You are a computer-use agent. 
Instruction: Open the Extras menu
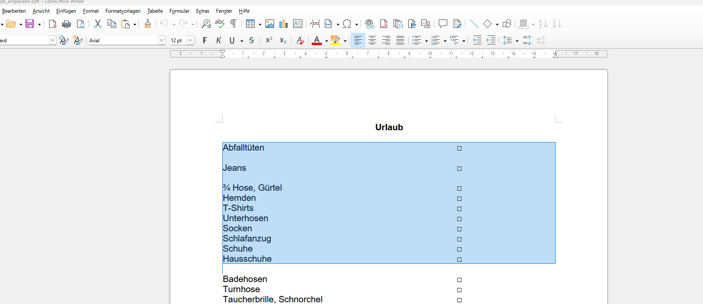[x=202, y=11]
